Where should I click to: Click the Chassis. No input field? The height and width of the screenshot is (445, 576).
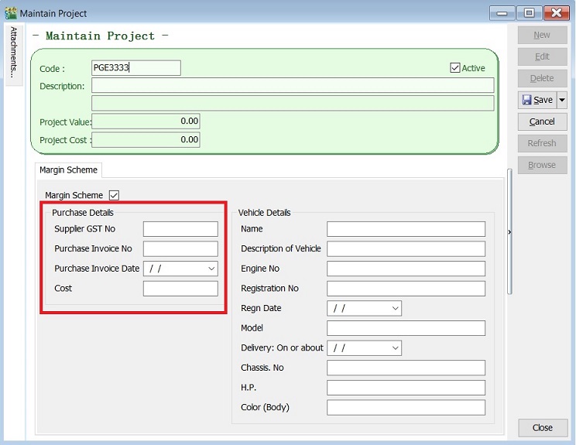coord(406,368)
